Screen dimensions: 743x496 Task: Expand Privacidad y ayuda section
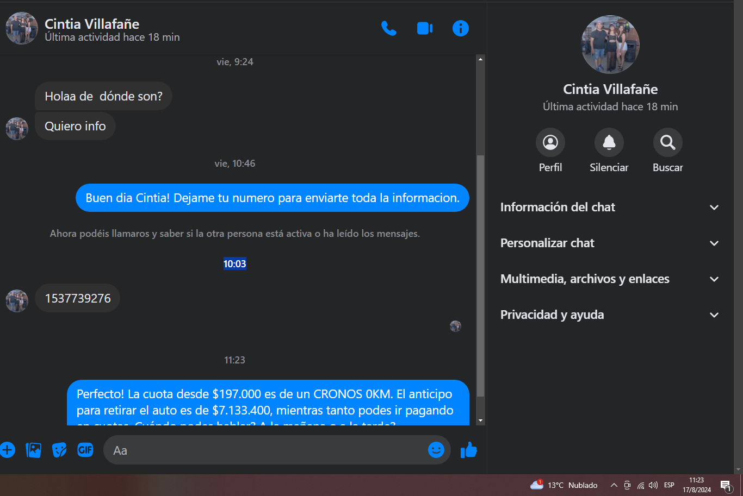(x=610, y=315)
